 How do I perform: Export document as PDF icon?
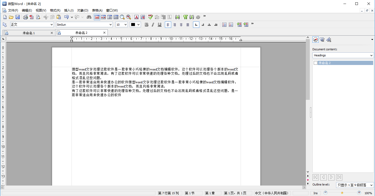click(x=32, y=17)
